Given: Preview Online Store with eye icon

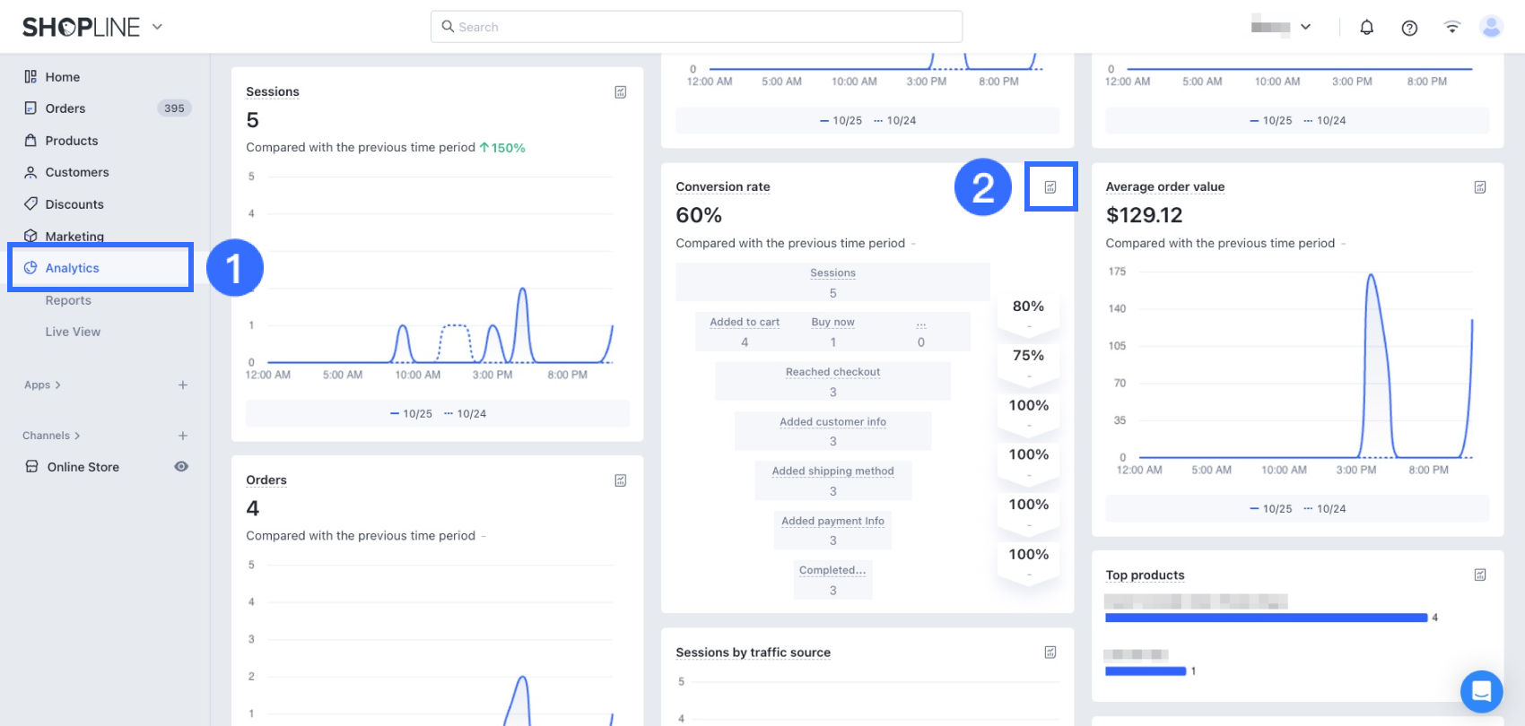Looking at the screenshot, I should coord(181,467).
